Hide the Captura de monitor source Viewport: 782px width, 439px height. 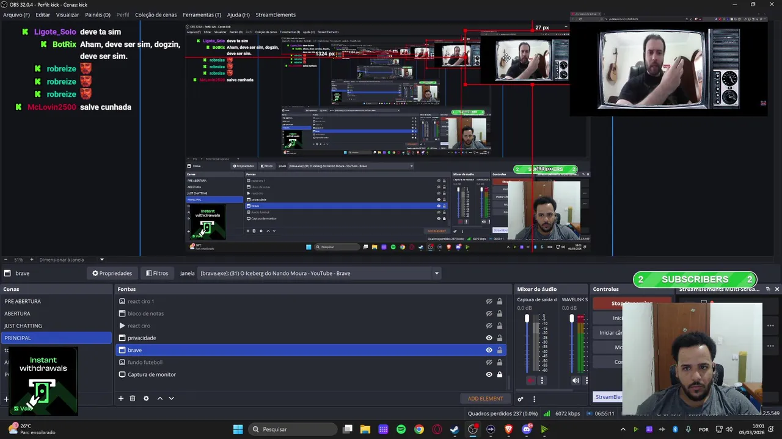click(489, 374)
